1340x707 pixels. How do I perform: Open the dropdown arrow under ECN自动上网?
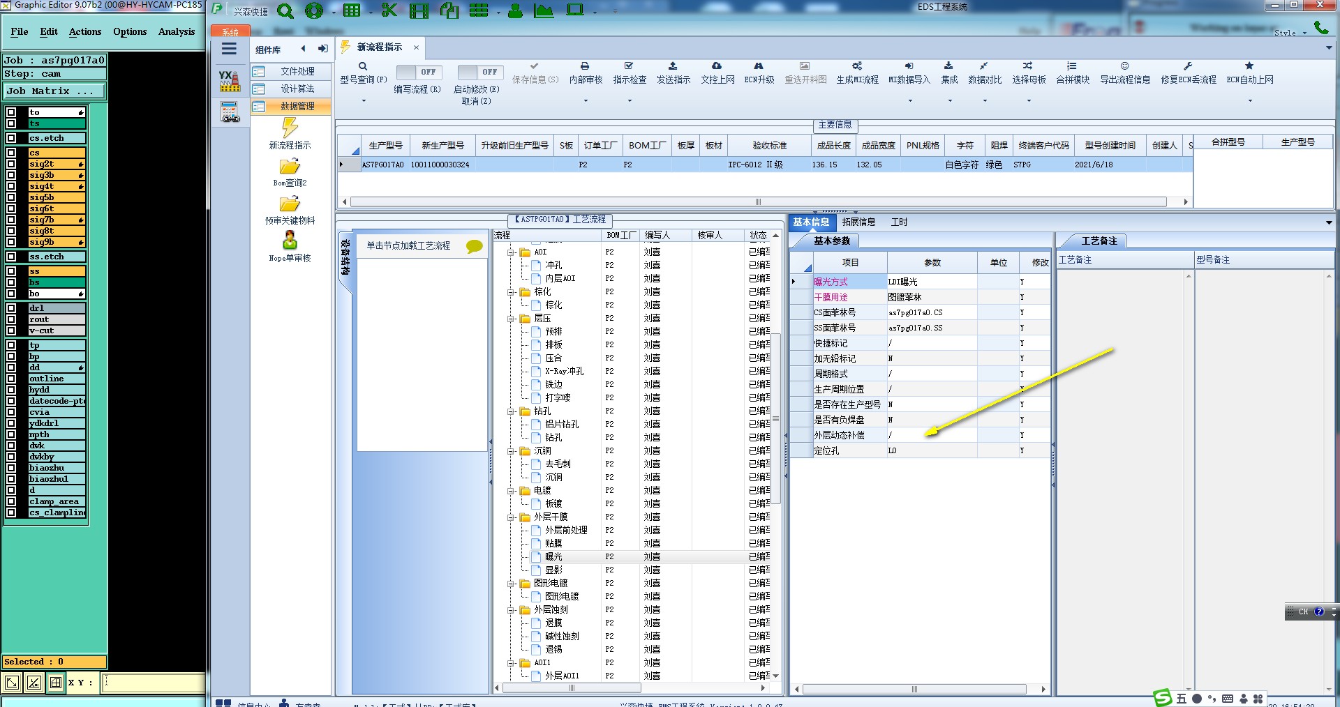(x=1250, y=101)
